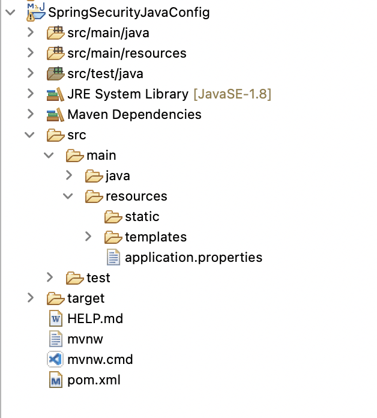Click the folder icon beside main
The height and width of the screenshot is (418, 377).
[74, 156]
